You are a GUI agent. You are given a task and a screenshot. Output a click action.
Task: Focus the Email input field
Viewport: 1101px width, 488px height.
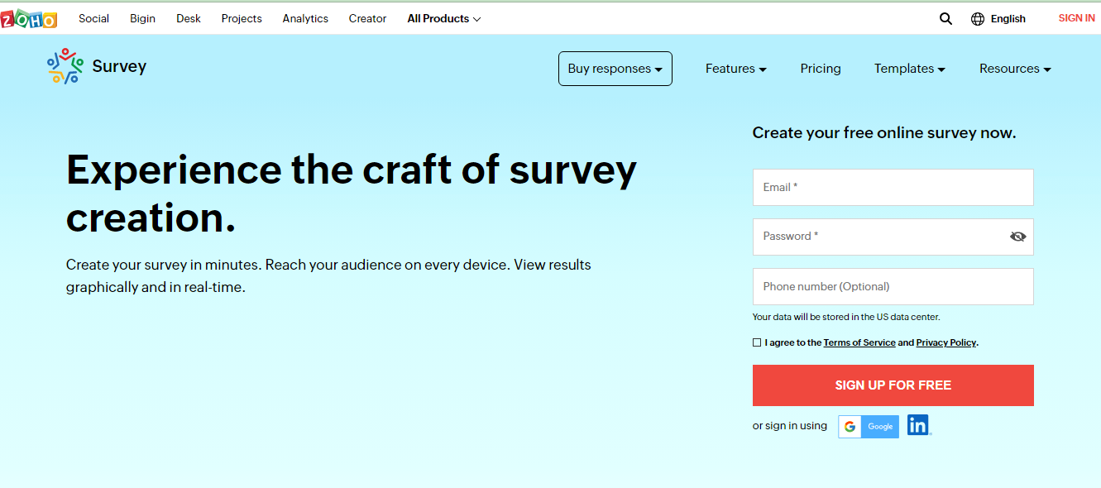click(893, 188)
